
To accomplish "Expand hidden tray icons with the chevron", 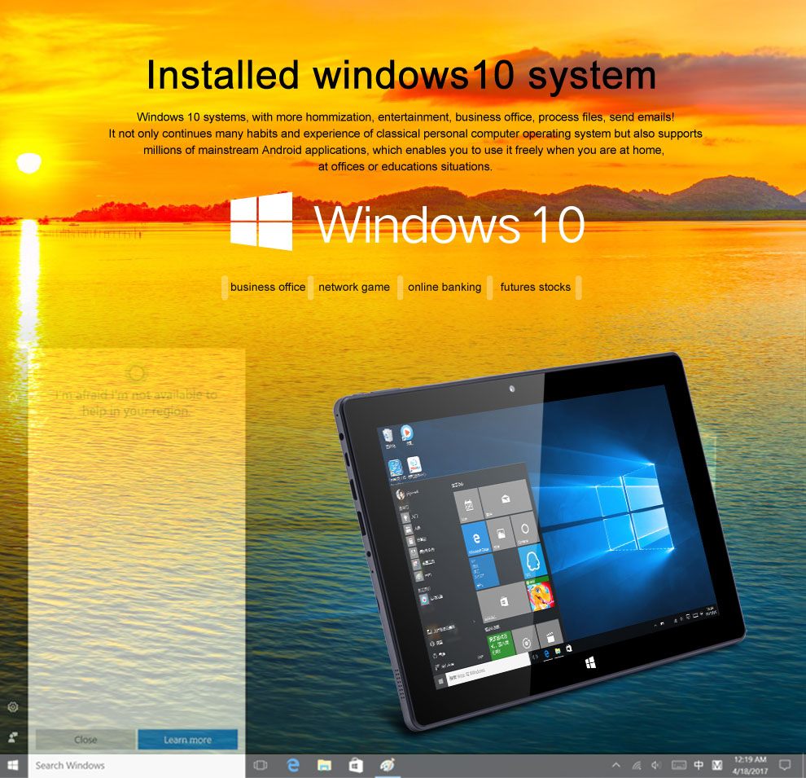I will [616, 765].
